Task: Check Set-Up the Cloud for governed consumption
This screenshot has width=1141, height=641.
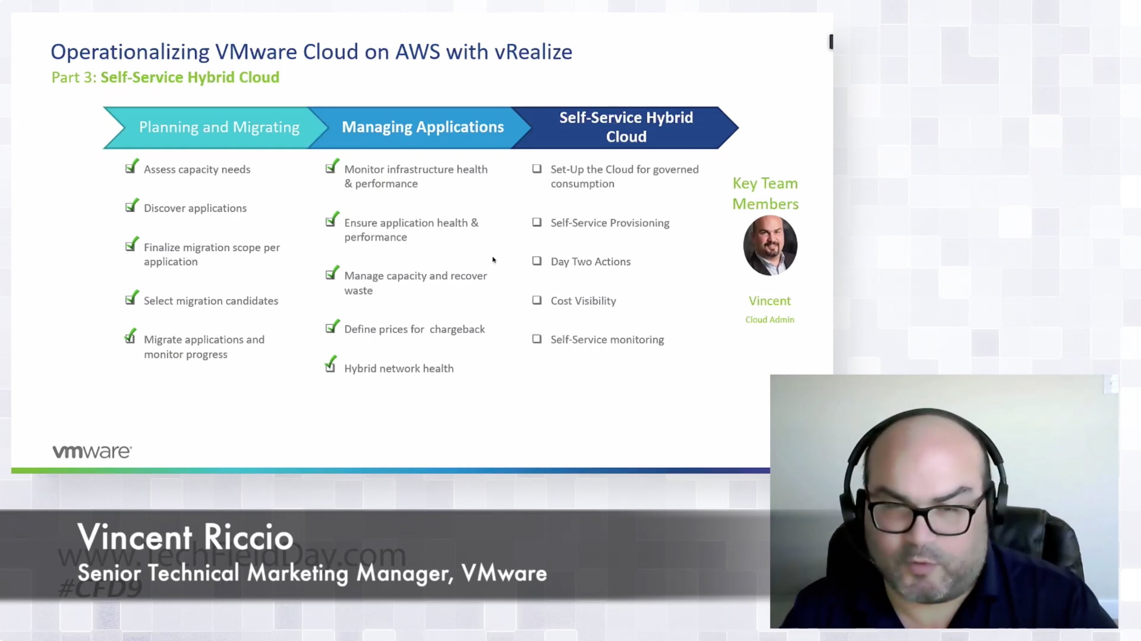Action: (x=537, y=169)
